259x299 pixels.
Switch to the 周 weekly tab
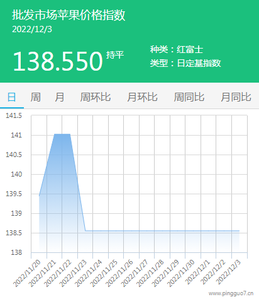click(36, 97)
